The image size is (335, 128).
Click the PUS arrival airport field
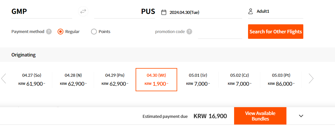point(124,12)
